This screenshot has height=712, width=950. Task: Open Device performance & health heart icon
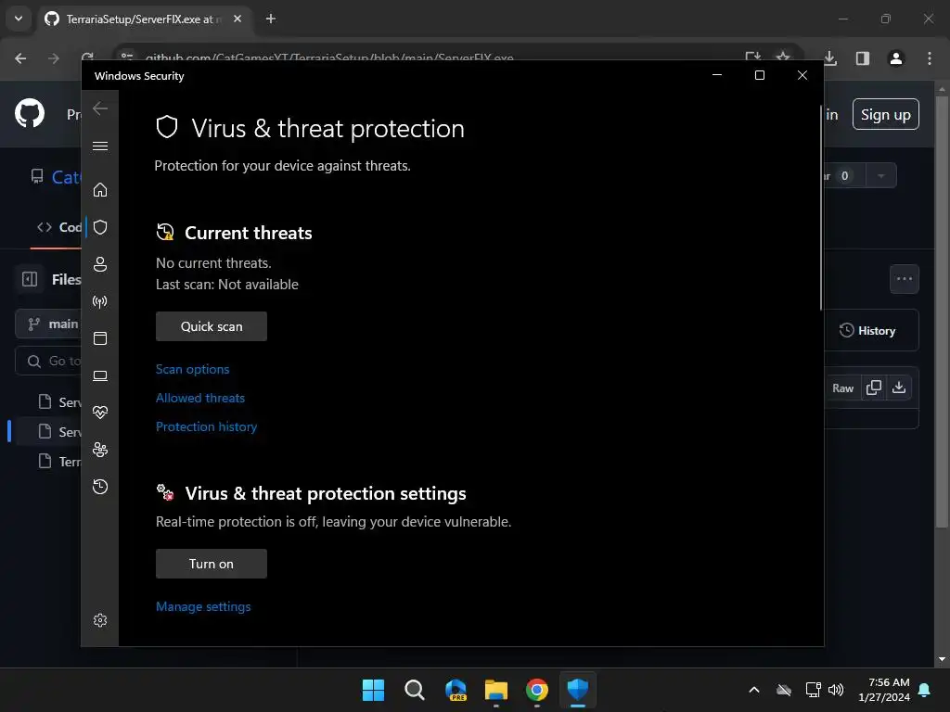[x=100, y=413]
